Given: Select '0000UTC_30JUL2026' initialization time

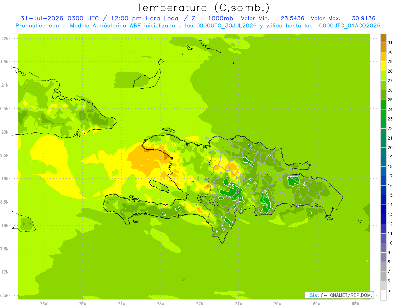Looking at the screenshot, I should point(226,26).
